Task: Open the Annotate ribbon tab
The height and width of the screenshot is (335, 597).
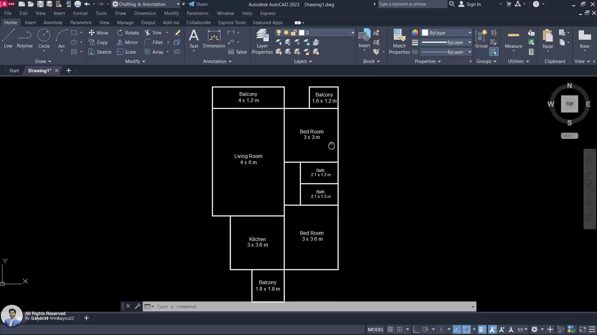Action: (53, 23)
